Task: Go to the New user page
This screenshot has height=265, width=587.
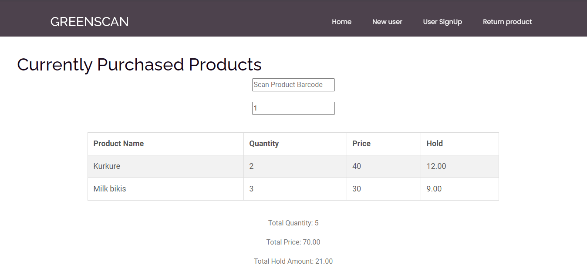Action: click(387, 22)
